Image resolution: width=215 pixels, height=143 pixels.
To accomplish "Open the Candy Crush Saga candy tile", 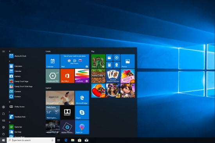I will click(98, 90).
